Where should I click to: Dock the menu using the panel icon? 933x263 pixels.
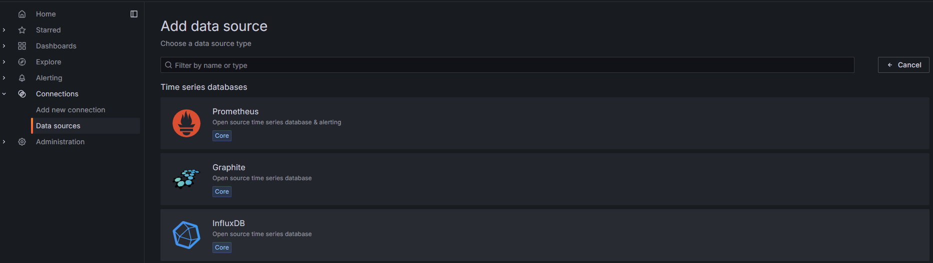(134, 14)
